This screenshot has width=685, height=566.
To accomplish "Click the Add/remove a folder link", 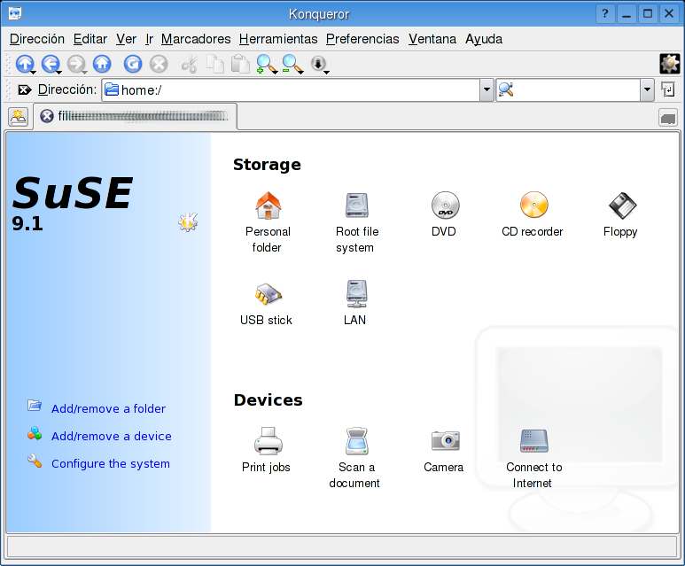I will (x=108, y=409).
